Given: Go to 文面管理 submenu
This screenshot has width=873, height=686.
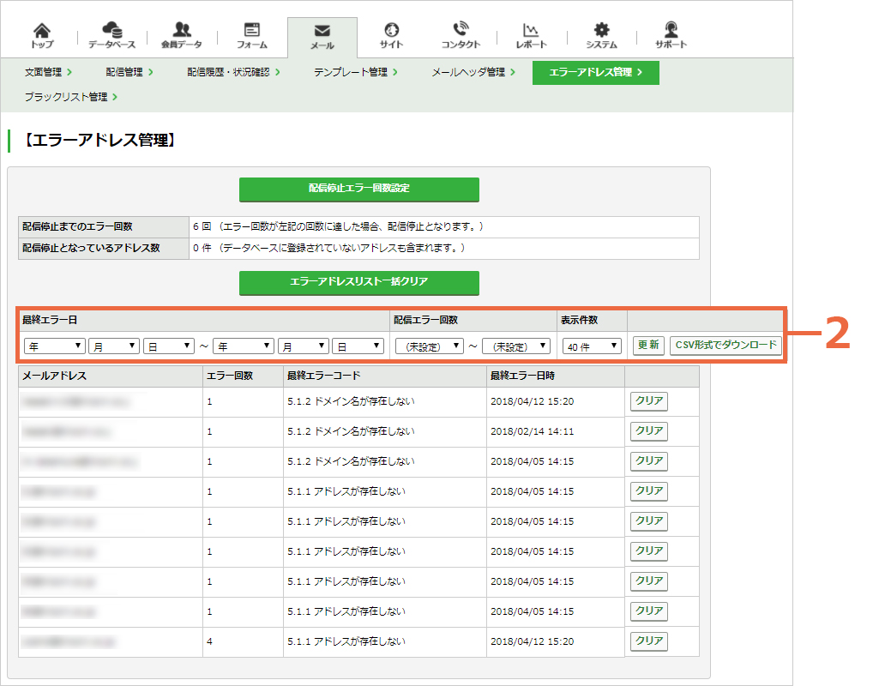Looking at the screenshot, I should point(48,72).
